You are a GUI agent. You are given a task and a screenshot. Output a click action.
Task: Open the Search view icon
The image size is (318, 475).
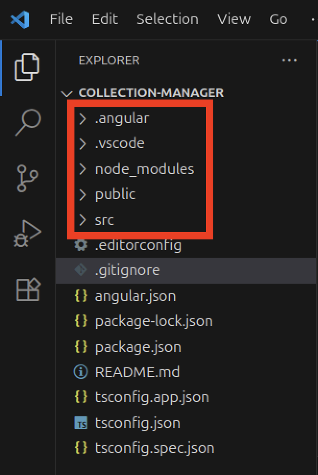point(28,122)
